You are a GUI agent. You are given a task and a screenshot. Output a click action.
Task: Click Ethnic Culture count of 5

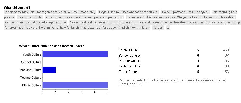[198, 72]
